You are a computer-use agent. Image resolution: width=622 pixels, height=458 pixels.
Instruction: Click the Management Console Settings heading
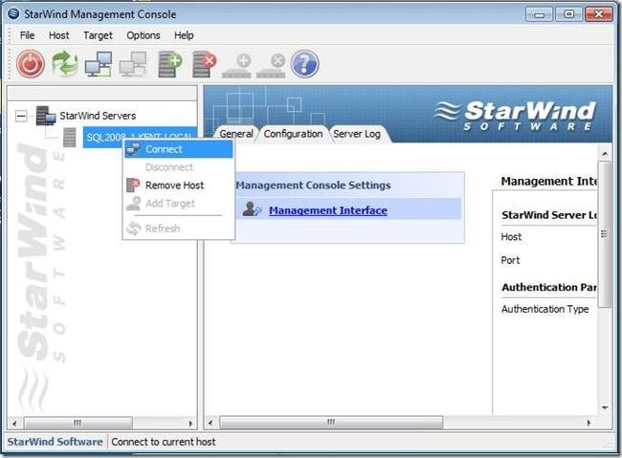[313, 185]
